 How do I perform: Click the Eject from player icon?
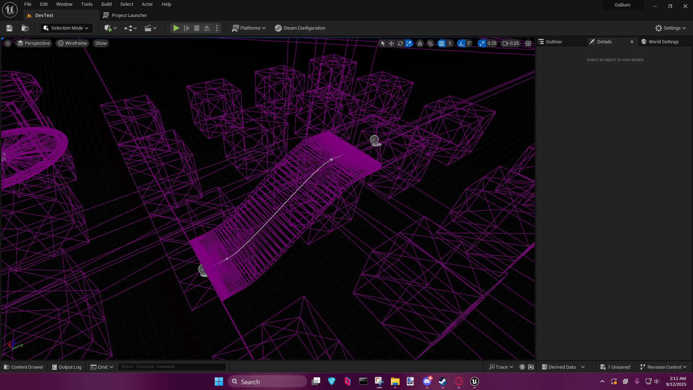click(x=207, y=28)
